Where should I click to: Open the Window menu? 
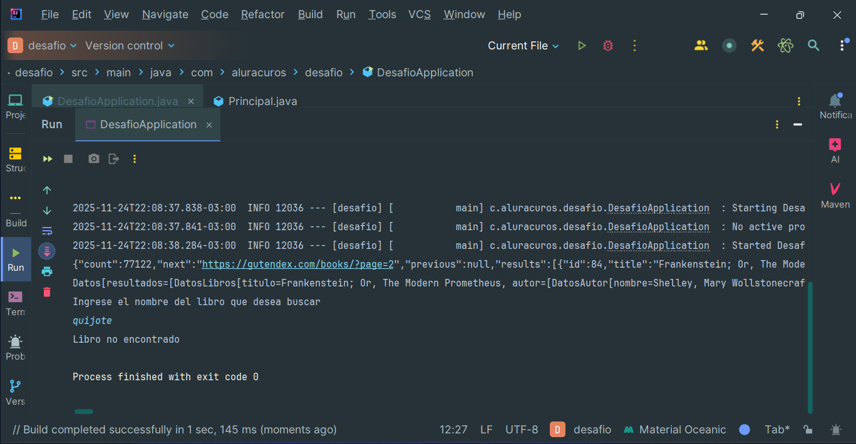[464, 14]
